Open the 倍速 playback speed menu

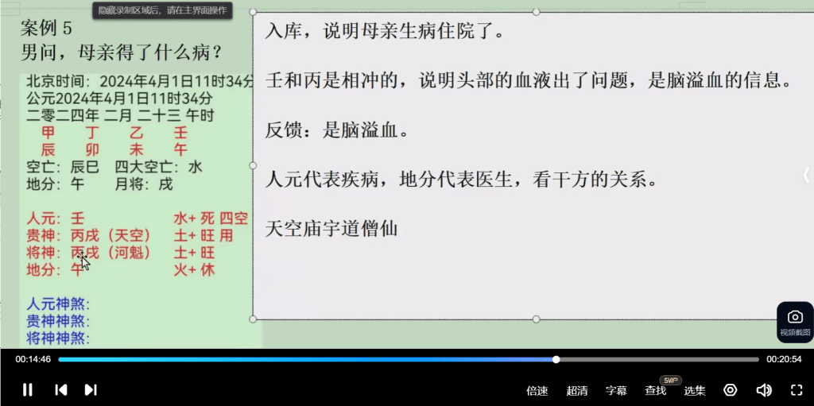(x=537, y=391)
